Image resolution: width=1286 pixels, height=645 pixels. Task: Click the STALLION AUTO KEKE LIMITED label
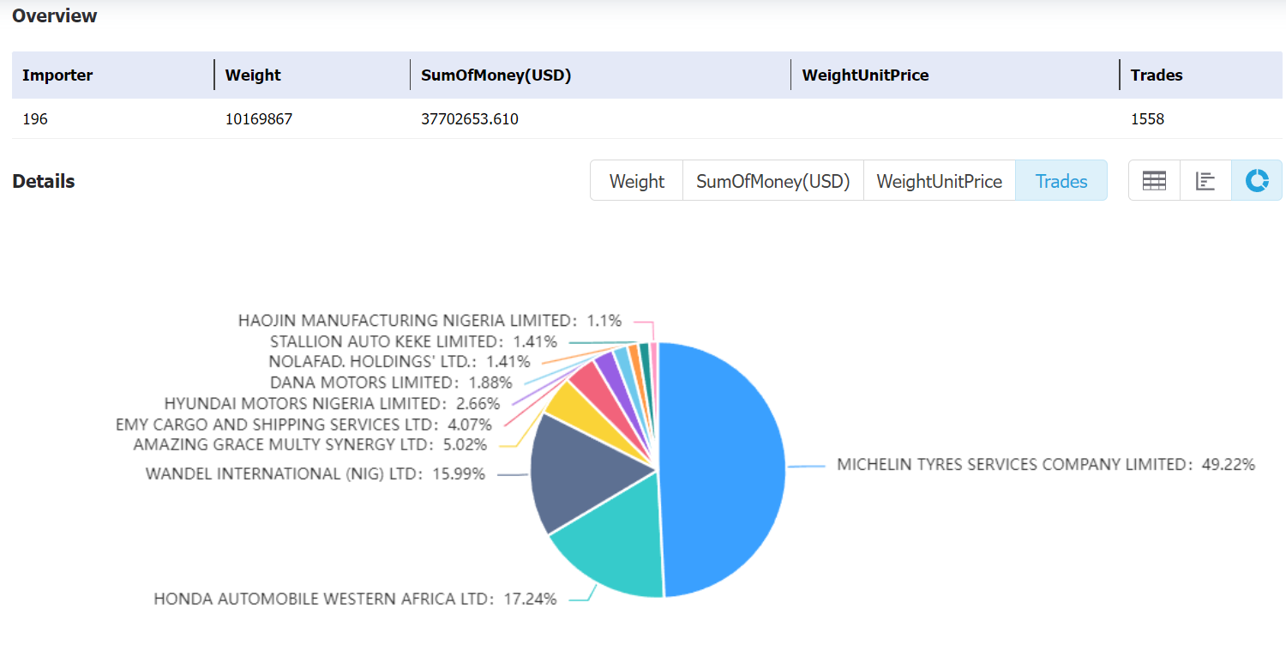click(x=413, y=341)
